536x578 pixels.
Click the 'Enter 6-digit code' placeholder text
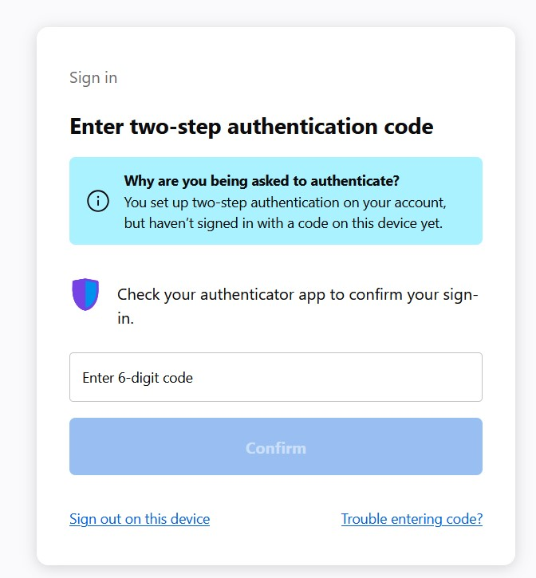point(138,378)
